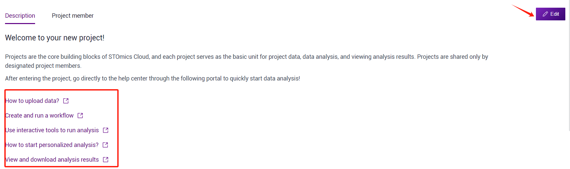Open 'View and download analysis results' link
This screenshot has width=570, height=169.
(x=52, y=160)
